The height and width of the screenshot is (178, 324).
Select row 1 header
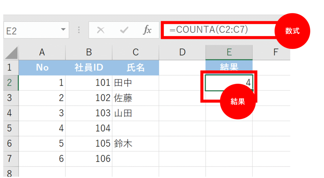(x=9, y=67)
